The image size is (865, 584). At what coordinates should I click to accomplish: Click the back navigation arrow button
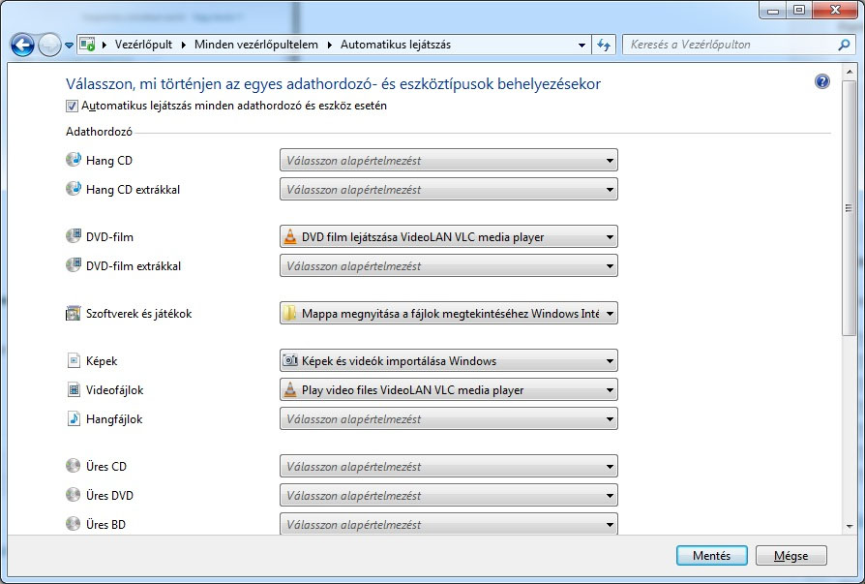pyautogui.click(x=22, y=45)
